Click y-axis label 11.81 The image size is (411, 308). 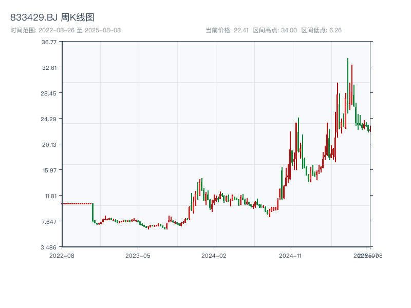point(51,196)
